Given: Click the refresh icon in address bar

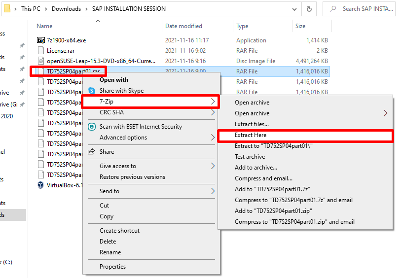Looking at the screenshot, I should click(x=309, y=9).
